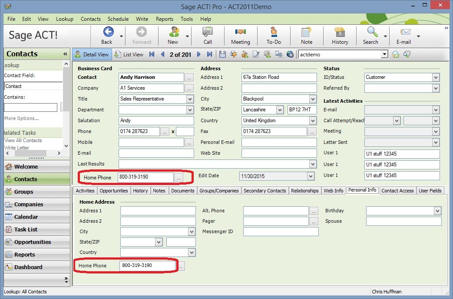Click the New contact icon

[174, 32]
